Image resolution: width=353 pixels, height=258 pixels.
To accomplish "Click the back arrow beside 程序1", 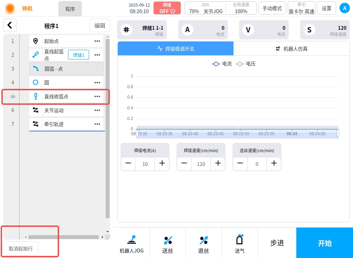I will tap(10, 25).
